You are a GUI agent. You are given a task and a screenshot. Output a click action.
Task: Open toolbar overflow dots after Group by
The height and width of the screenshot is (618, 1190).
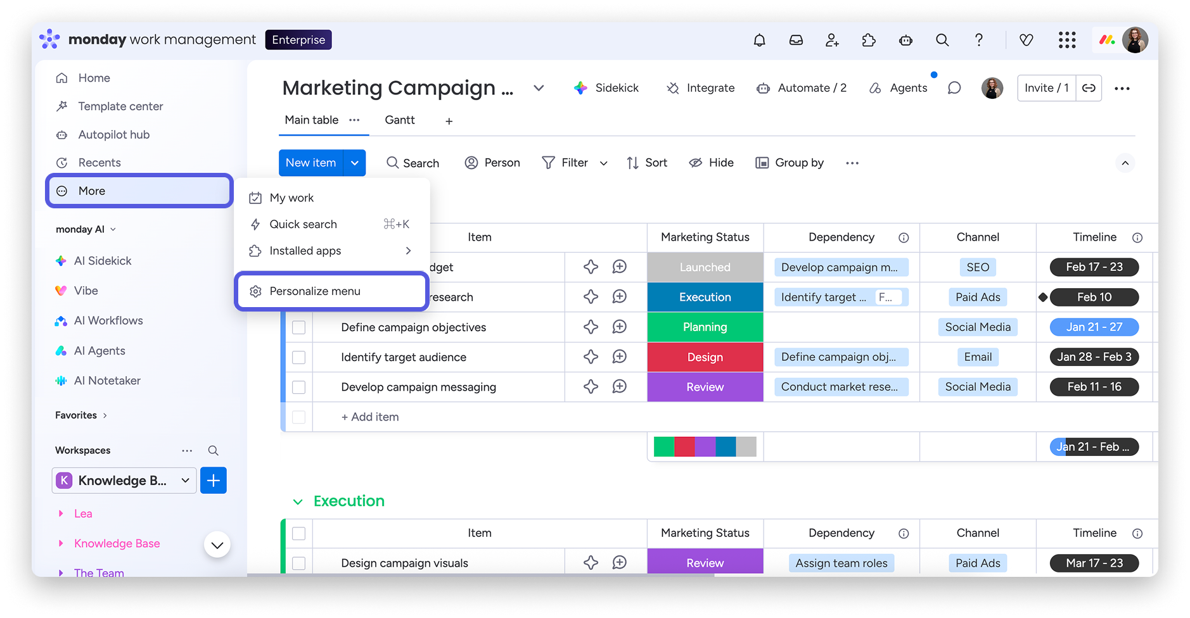[852, 163]
